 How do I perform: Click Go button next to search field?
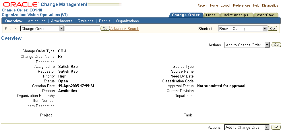click(105, 28)
